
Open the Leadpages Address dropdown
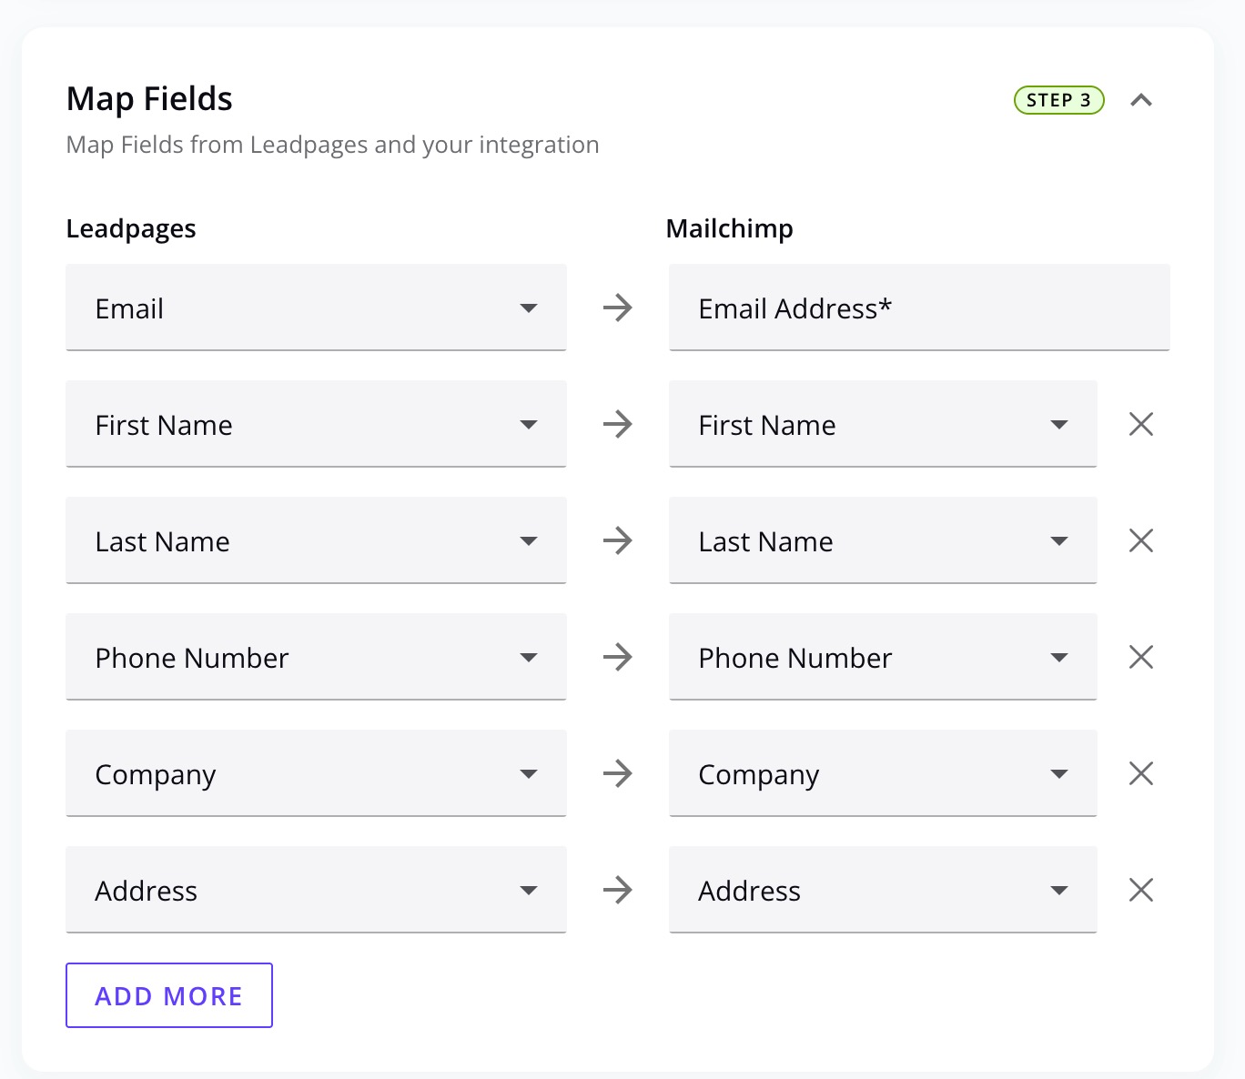click(x=316, y=890)
